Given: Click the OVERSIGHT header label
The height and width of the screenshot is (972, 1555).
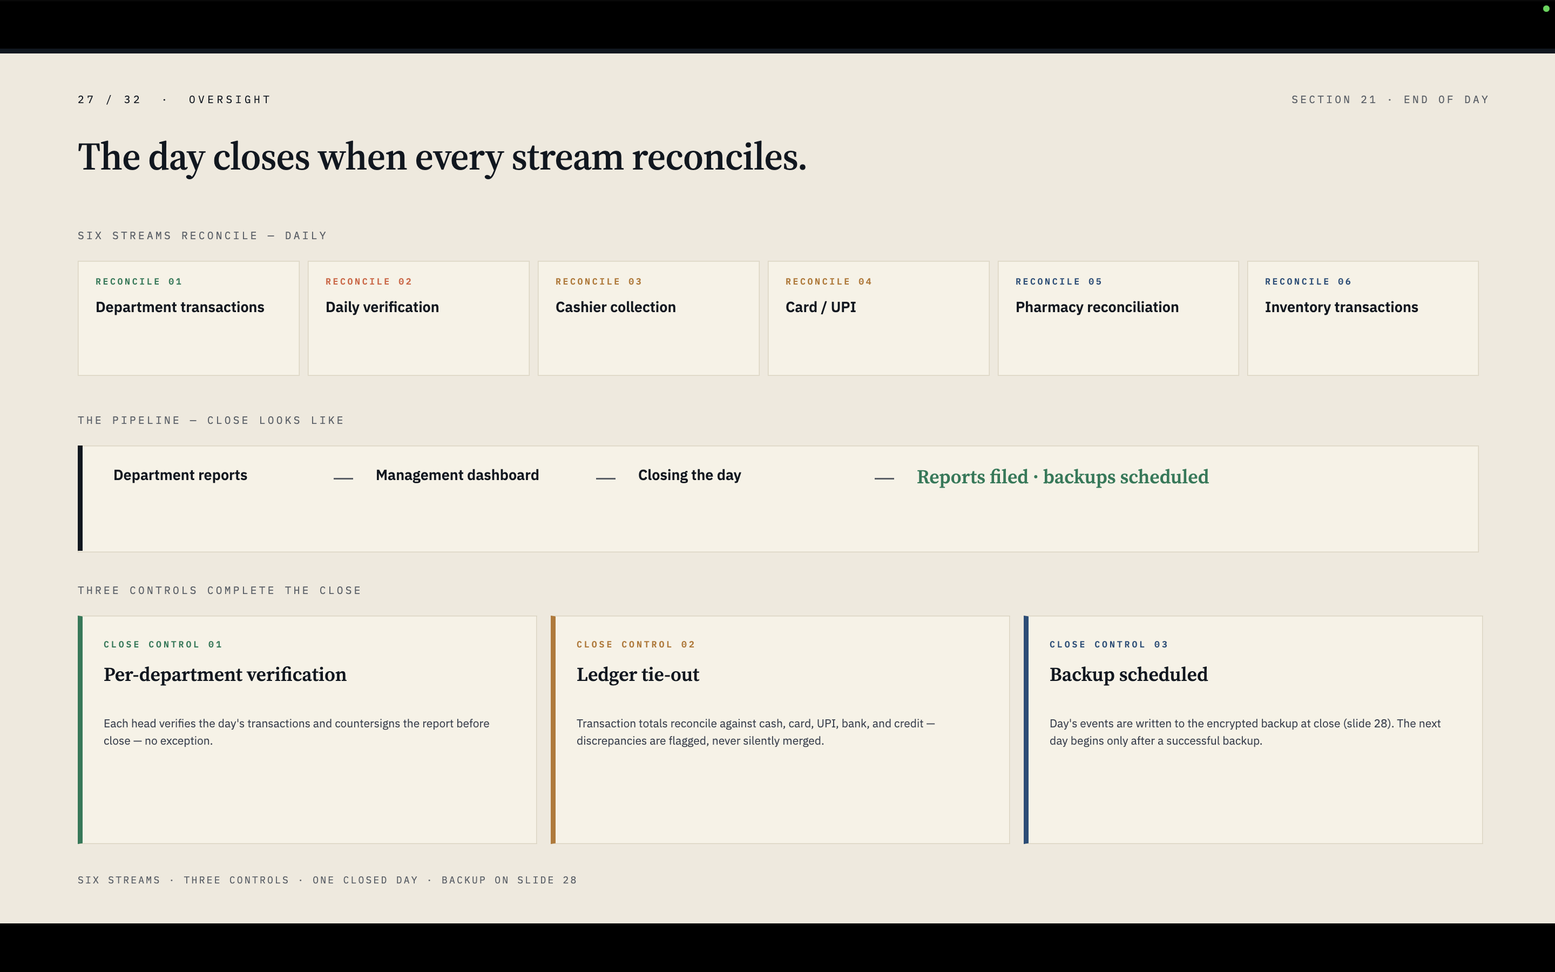Looking at the screenshot, I should click(x=230, y=100).
